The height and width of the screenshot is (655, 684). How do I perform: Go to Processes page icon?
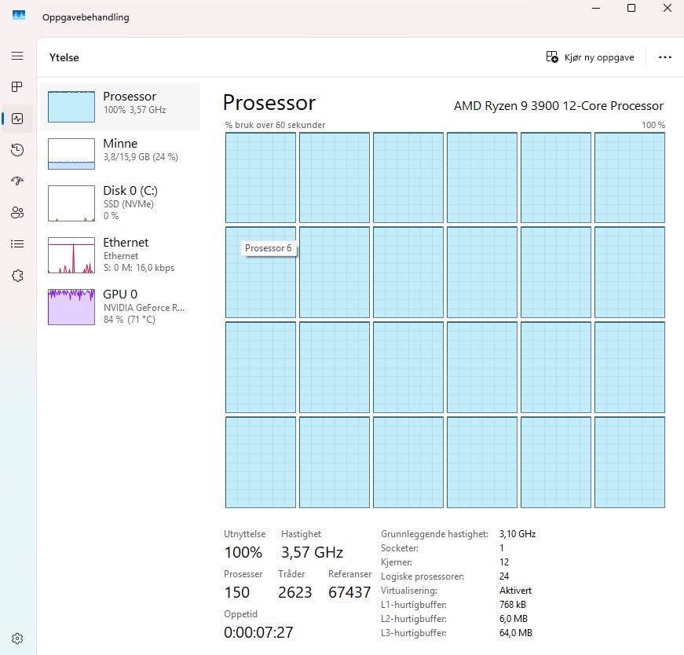click(17, 87)
